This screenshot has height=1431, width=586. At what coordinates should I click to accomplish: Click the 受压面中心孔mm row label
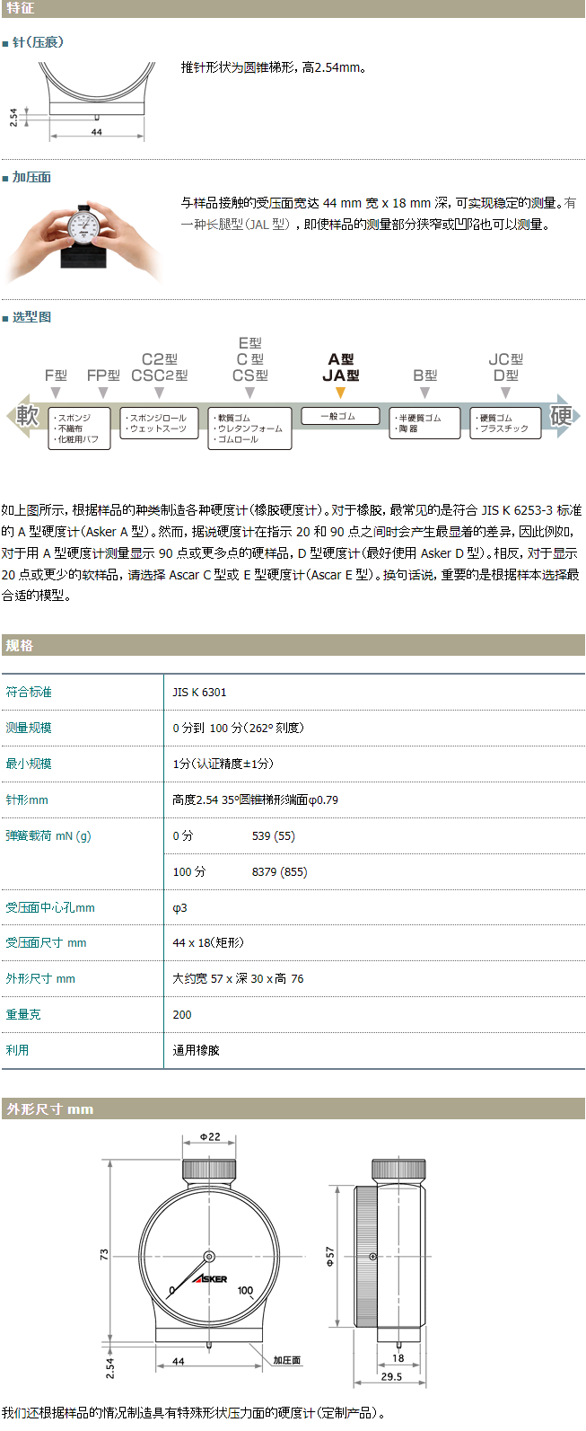tap(50, 907)
